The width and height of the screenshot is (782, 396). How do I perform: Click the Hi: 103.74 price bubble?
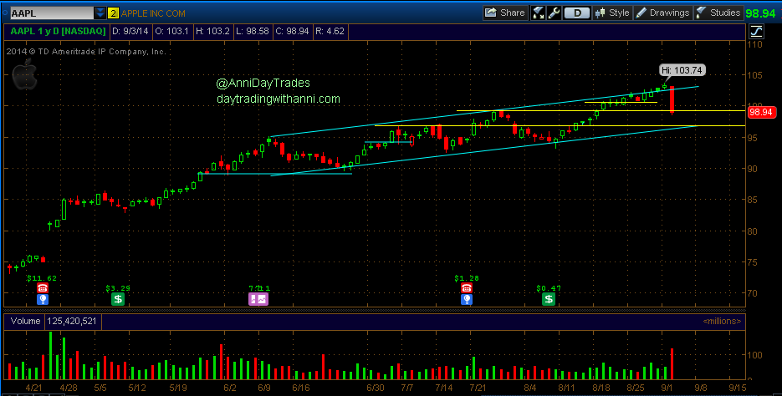(682, 70)
